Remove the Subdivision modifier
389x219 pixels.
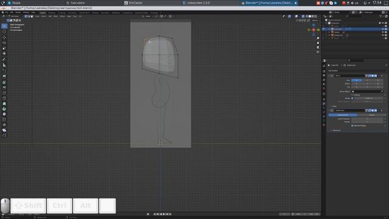click(x=382, y=111)
